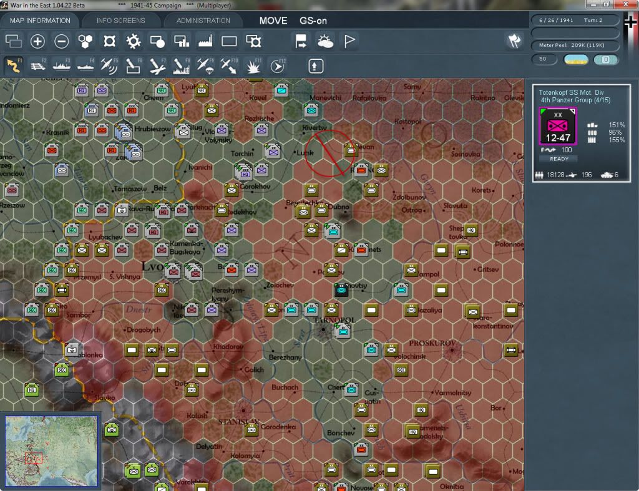Click the End turn (F12) icon
The height and width of the screenshot is (491, 639).
pos(278,66)
